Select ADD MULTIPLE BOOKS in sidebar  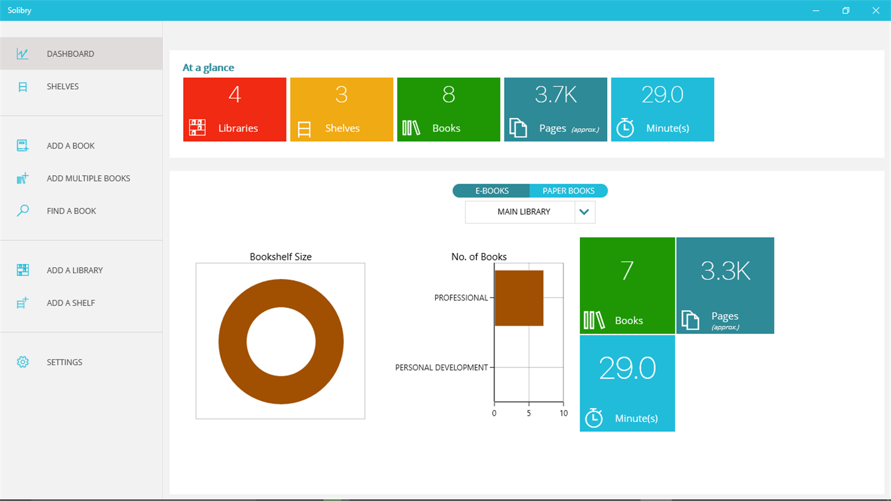(x=81, y=179)
